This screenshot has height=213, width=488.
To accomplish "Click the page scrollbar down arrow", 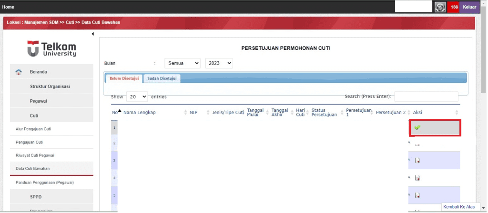I will pos(483,207).
